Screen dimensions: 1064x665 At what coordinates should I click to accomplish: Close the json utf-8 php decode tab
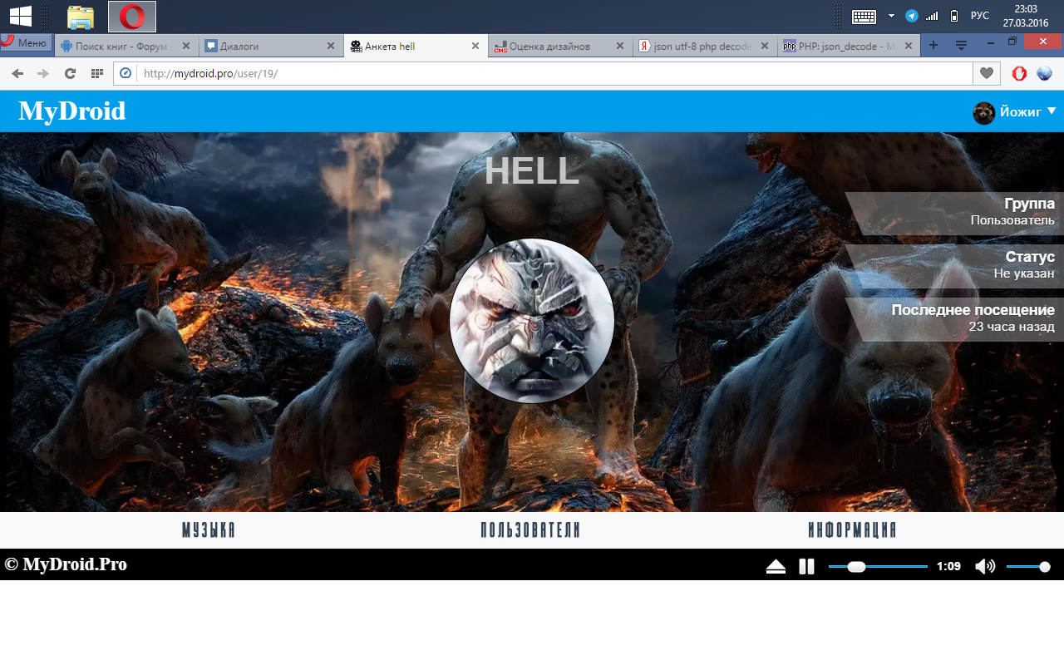pos(764,47)
